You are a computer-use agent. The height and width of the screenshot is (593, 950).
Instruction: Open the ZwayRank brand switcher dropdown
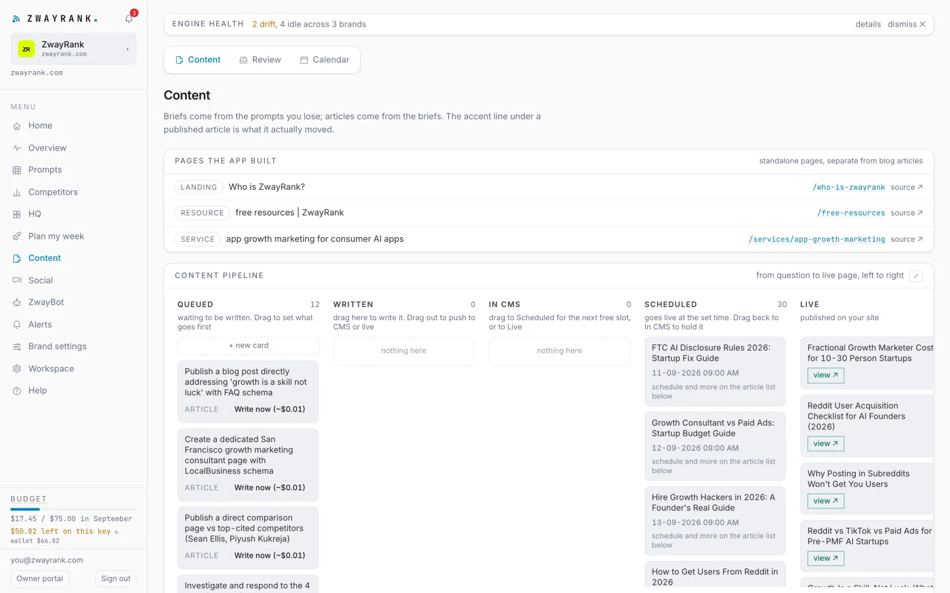coord(74,49)
